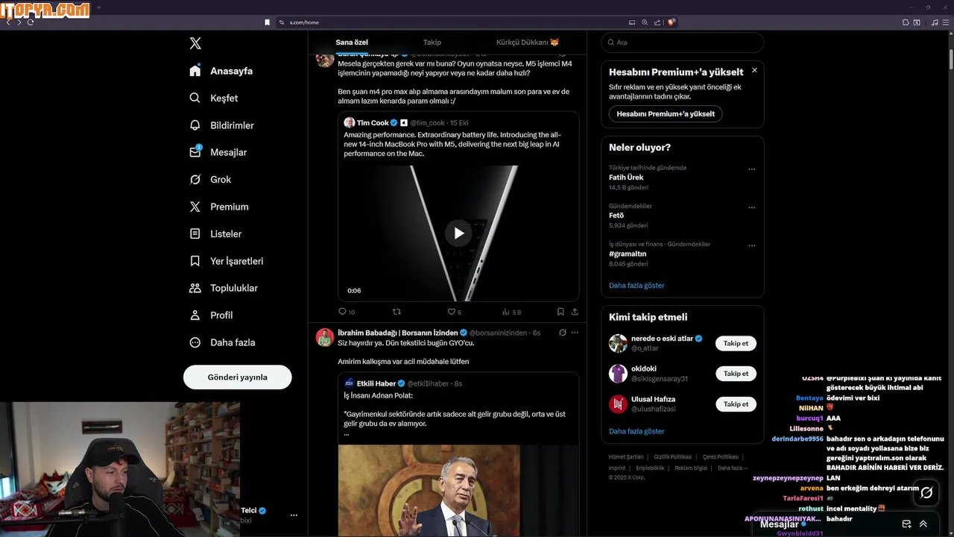Click the Profil person icon
Viewport: 954px width, 537px height.
(x=195, y=315)
